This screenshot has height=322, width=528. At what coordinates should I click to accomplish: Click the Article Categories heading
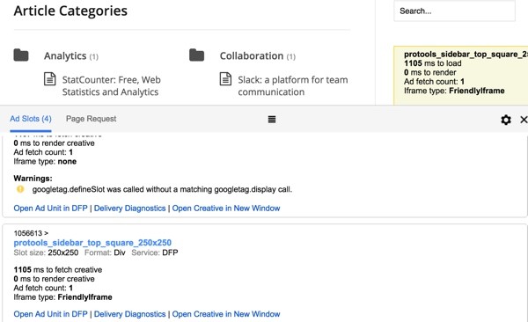(70, 11)
